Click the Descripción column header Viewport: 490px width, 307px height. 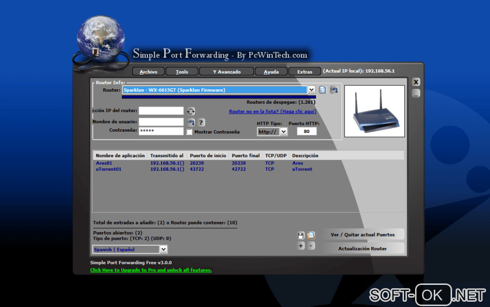(305, 155)
